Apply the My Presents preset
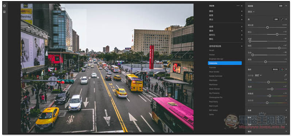Screen dimensions: 292x136 (x=214, y=93)
